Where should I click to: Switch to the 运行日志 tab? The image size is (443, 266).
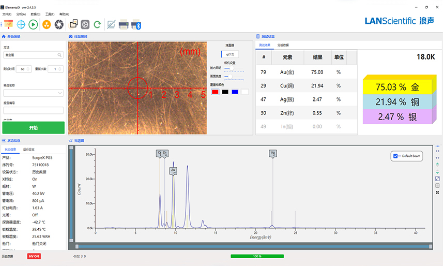click(x=29, y=149)
